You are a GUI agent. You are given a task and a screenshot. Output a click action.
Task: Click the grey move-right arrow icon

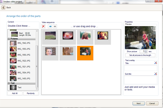click(55, 26)
